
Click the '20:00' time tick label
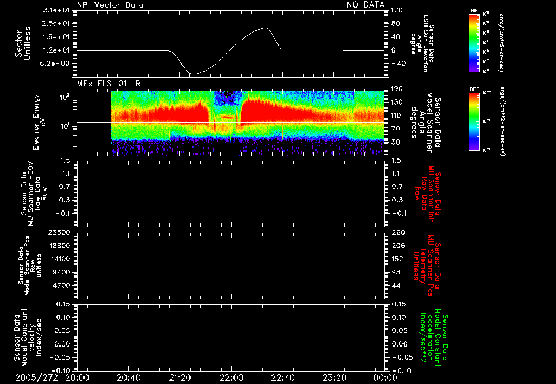pyautogui.click(x=77, y=377)
